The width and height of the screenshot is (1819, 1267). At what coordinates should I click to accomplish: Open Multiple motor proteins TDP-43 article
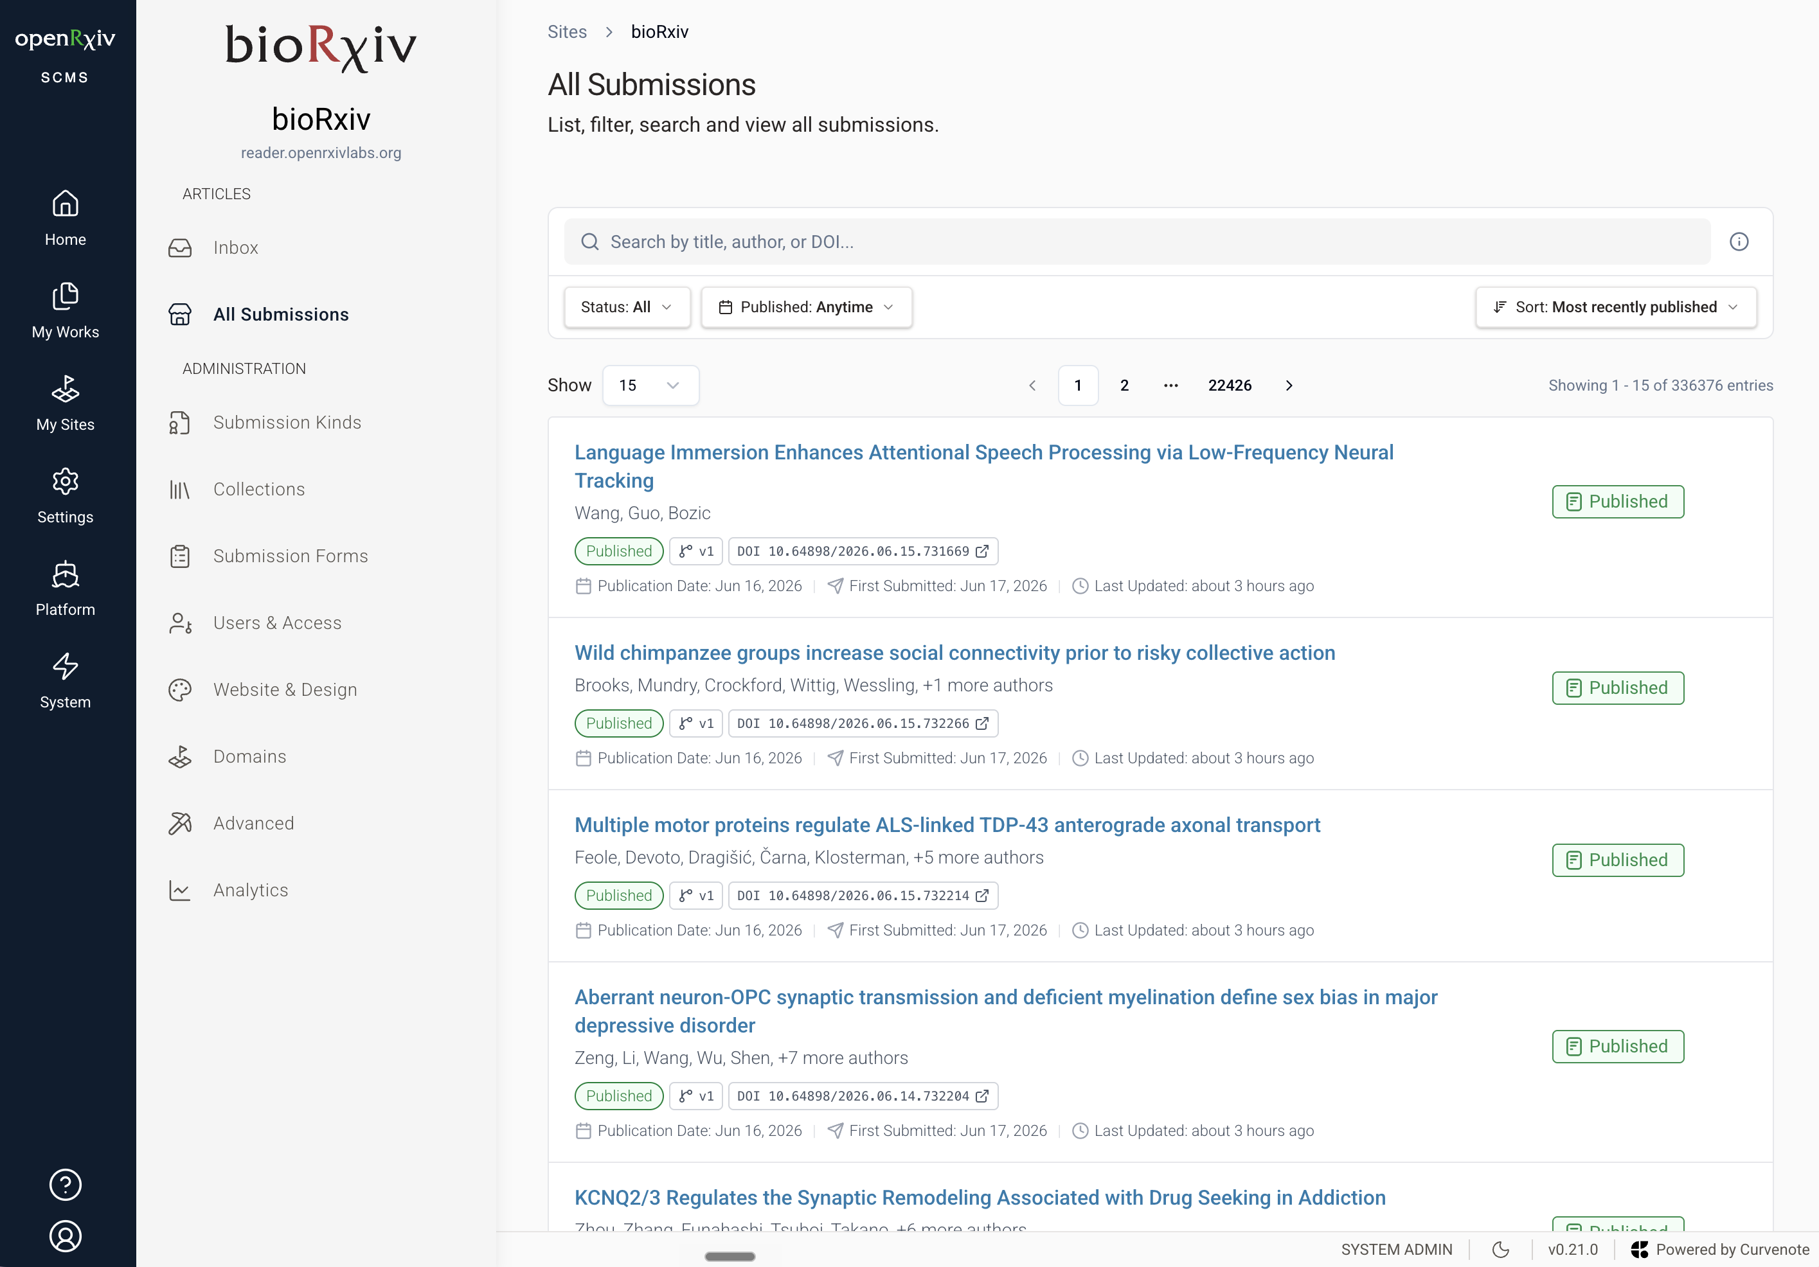pyautogui.click(x=947, y=825)
